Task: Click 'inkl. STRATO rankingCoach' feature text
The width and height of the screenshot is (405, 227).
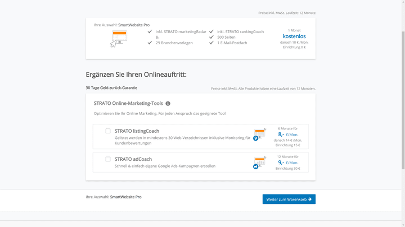Action: pos(241,31)
